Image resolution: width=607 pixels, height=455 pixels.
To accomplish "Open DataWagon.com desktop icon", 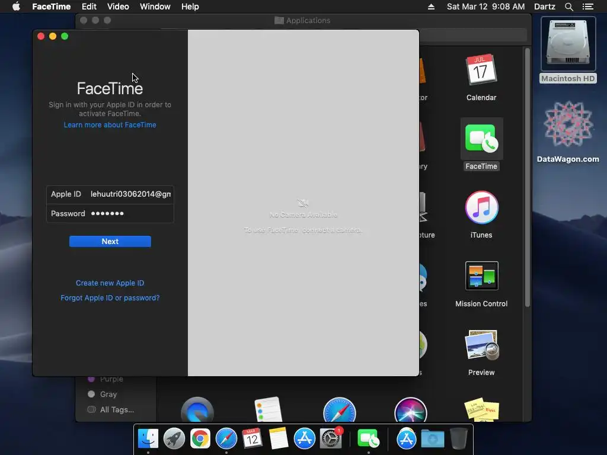I will [x=568, y=125].
